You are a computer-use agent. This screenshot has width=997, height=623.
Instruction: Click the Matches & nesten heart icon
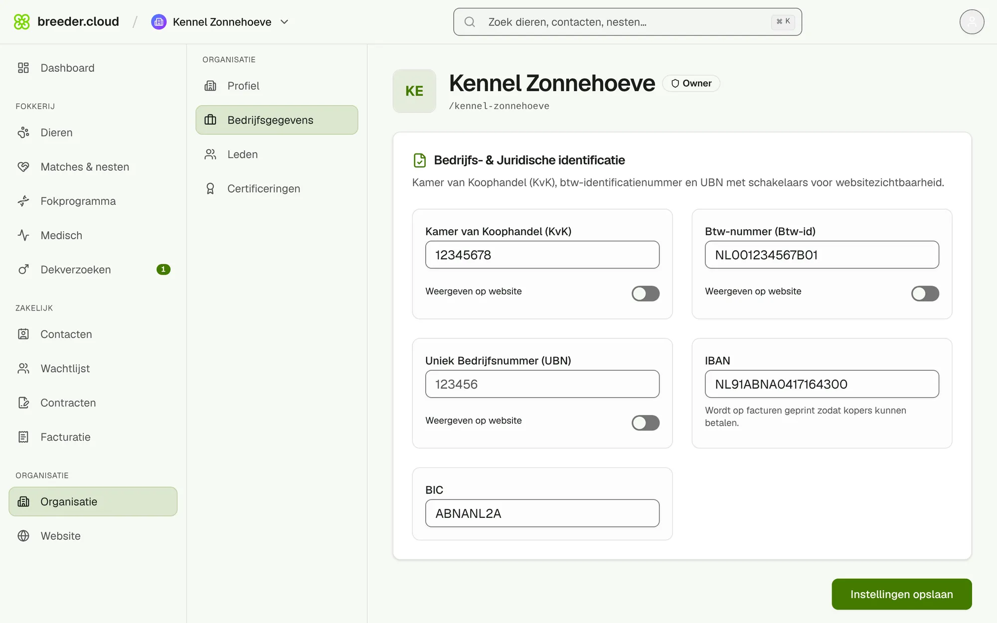coord(23,167)
